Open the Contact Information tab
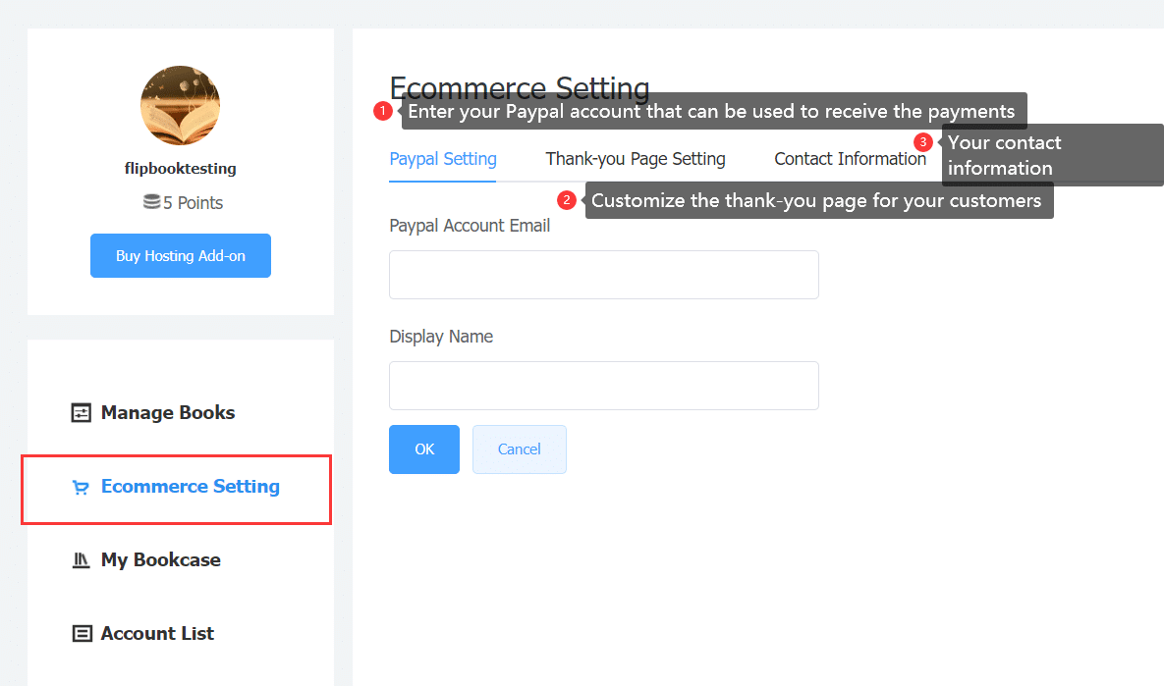 point(850,159)
